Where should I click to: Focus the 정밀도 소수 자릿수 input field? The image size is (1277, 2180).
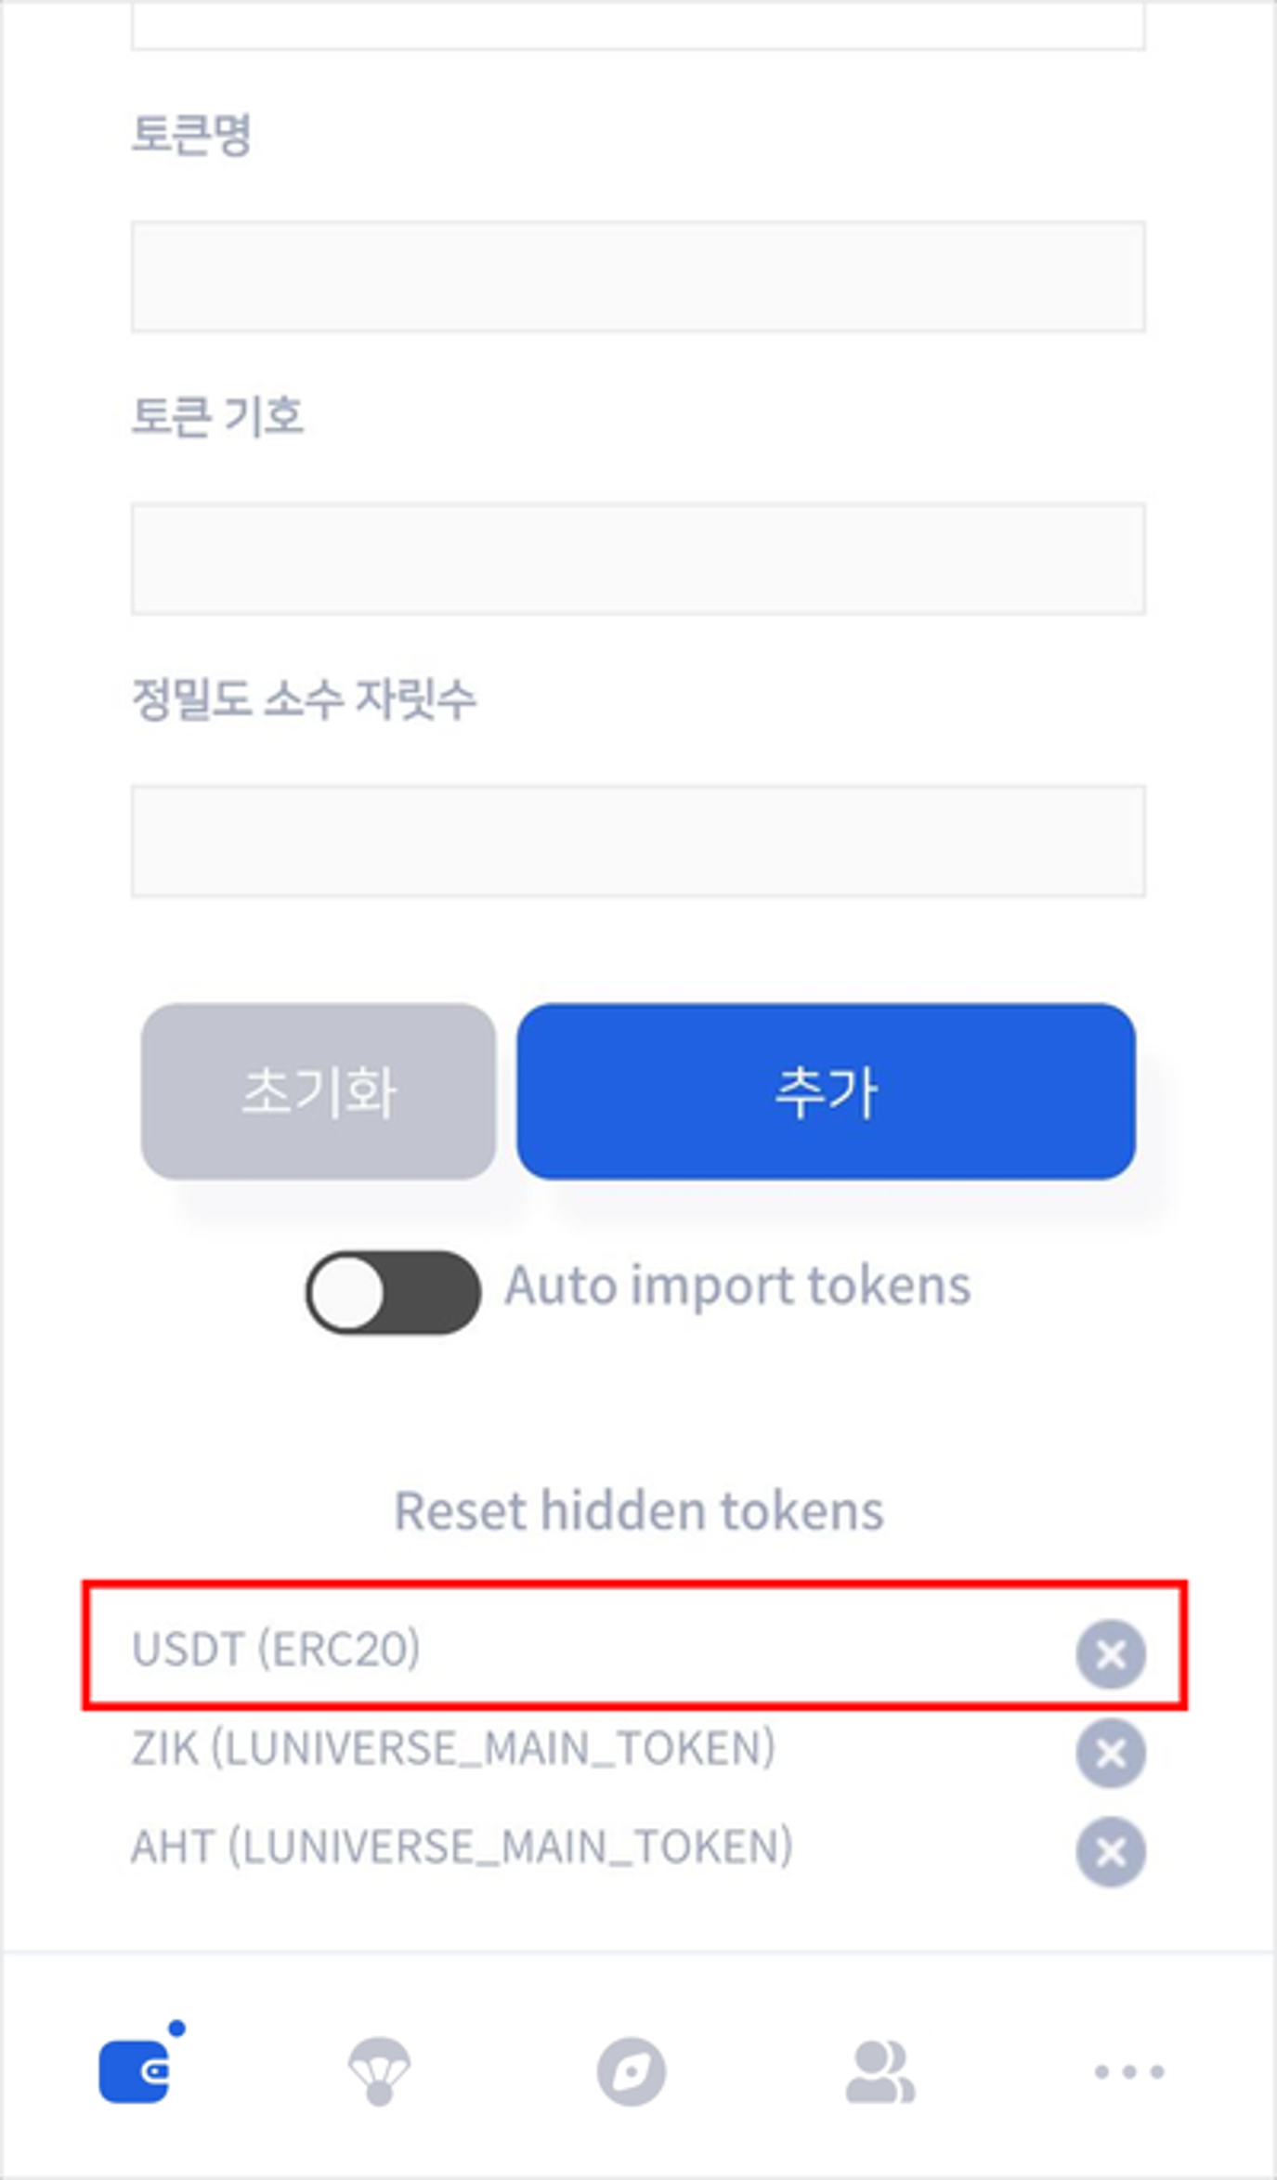(638, 841)
